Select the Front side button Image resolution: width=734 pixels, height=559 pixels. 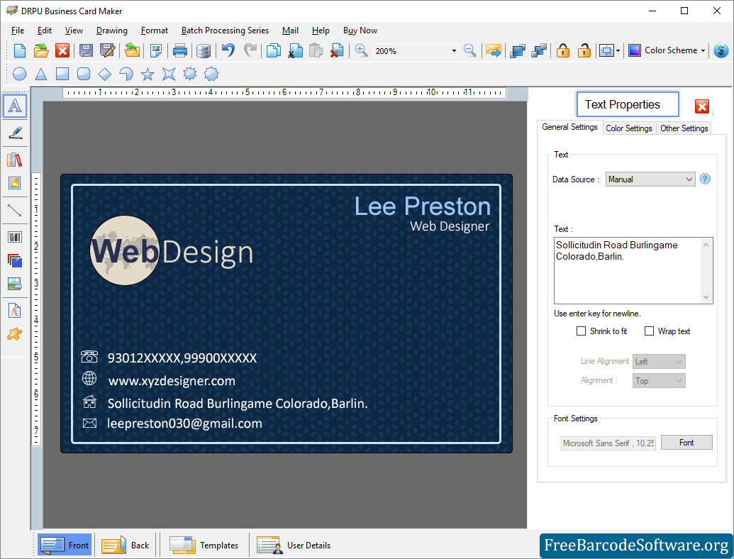65,545
